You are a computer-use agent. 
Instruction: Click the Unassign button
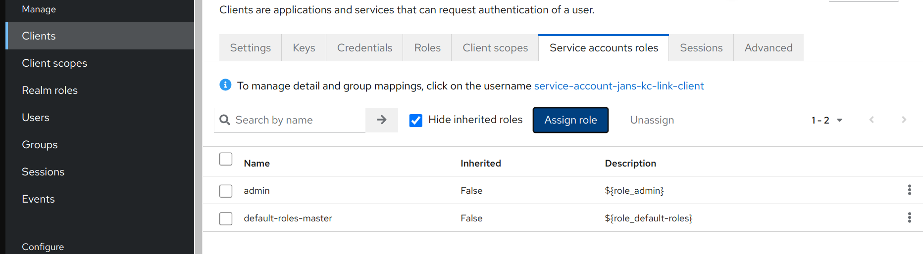coord(652,120)
